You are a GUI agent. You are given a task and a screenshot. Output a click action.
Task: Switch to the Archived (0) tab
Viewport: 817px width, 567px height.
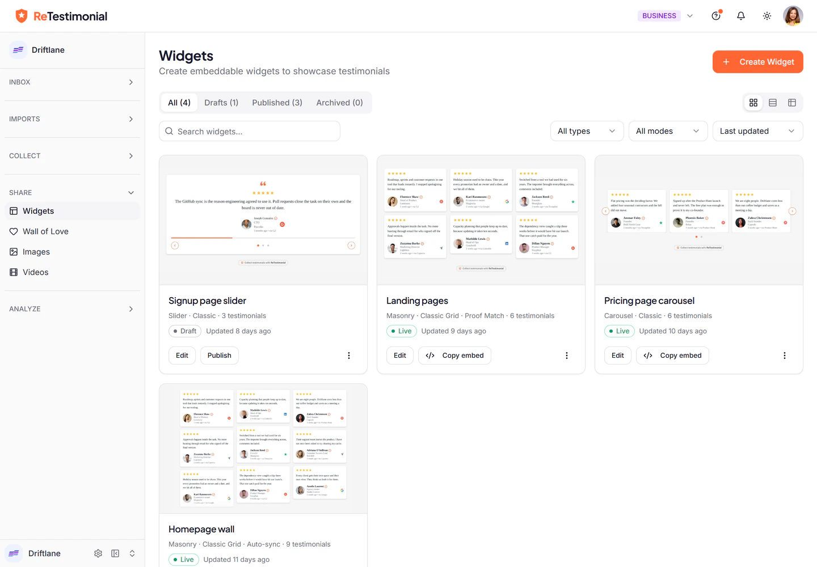click(x=339, y=103)
